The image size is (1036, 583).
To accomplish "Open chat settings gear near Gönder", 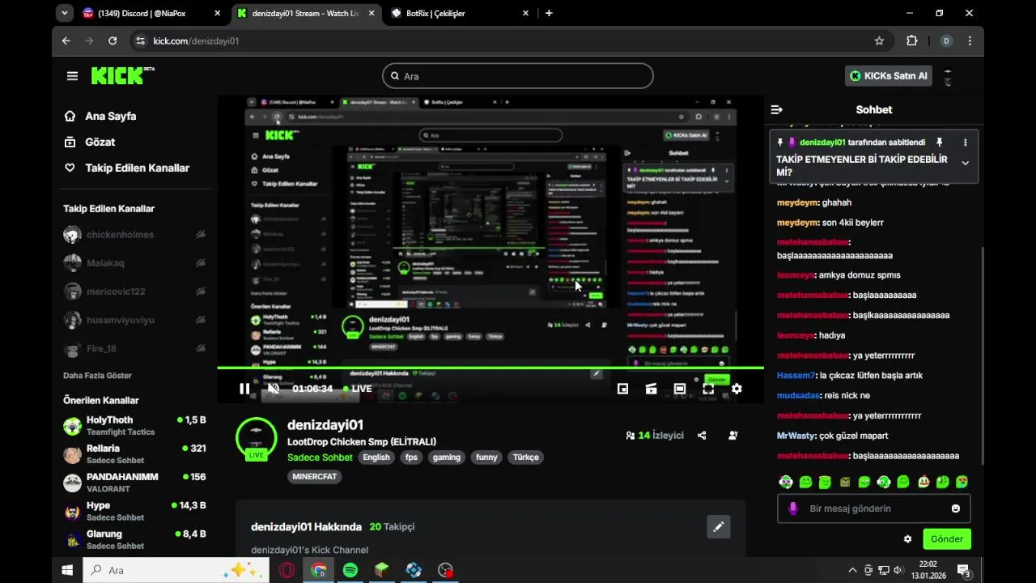I will 907,539.
